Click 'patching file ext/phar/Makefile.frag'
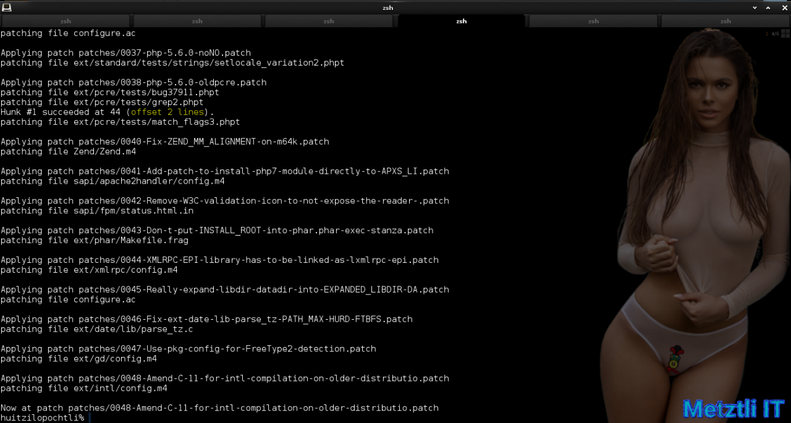 [x=95, y=241]
